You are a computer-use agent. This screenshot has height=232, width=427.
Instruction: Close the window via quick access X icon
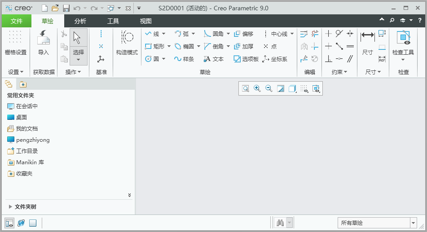128,8
